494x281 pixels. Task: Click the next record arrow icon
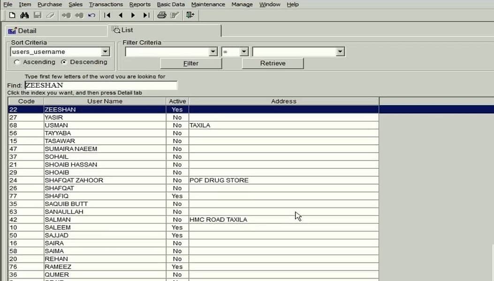coord(133,15)
